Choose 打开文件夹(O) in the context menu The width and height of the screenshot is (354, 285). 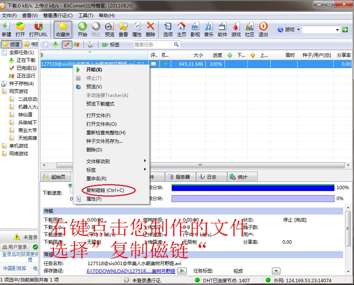(x=111, y=124)
